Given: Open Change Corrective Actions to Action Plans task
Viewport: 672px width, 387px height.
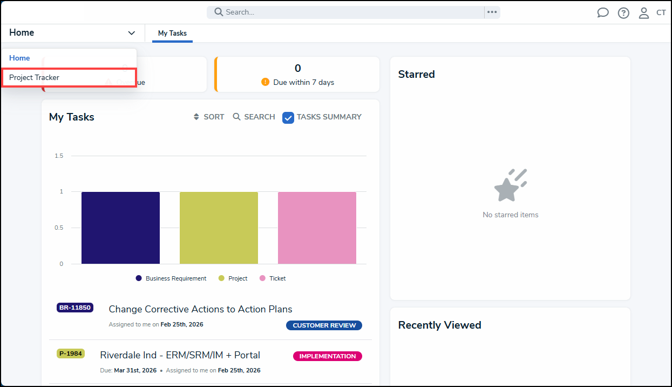Looking at the screenshot, I should [200, 309].
